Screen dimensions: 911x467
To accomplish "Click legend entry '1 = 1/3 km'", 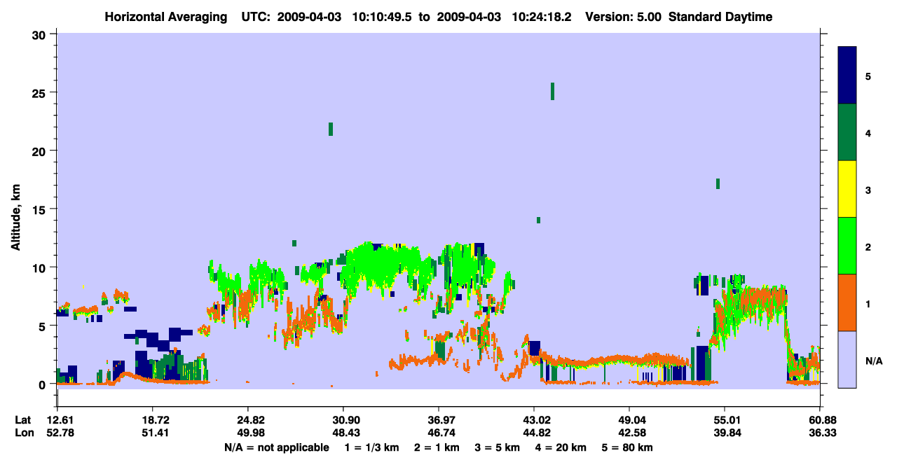I will coord(372,447).
